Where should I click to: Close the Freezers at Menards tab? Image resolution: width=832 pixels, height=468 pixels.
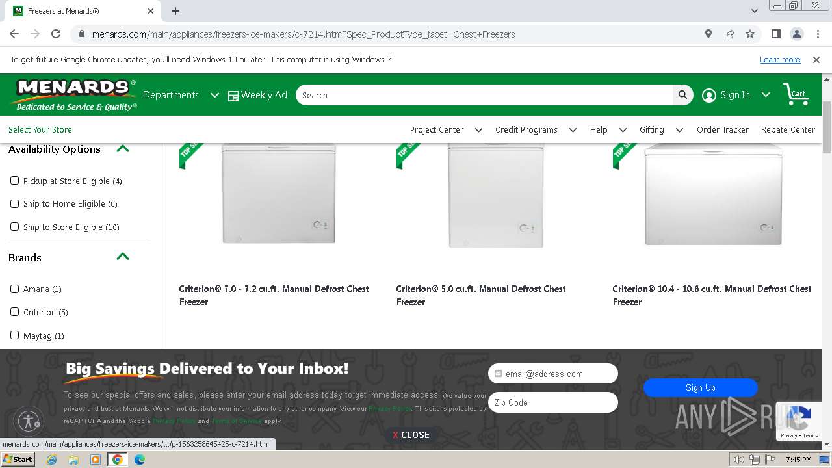pos(151,11)
